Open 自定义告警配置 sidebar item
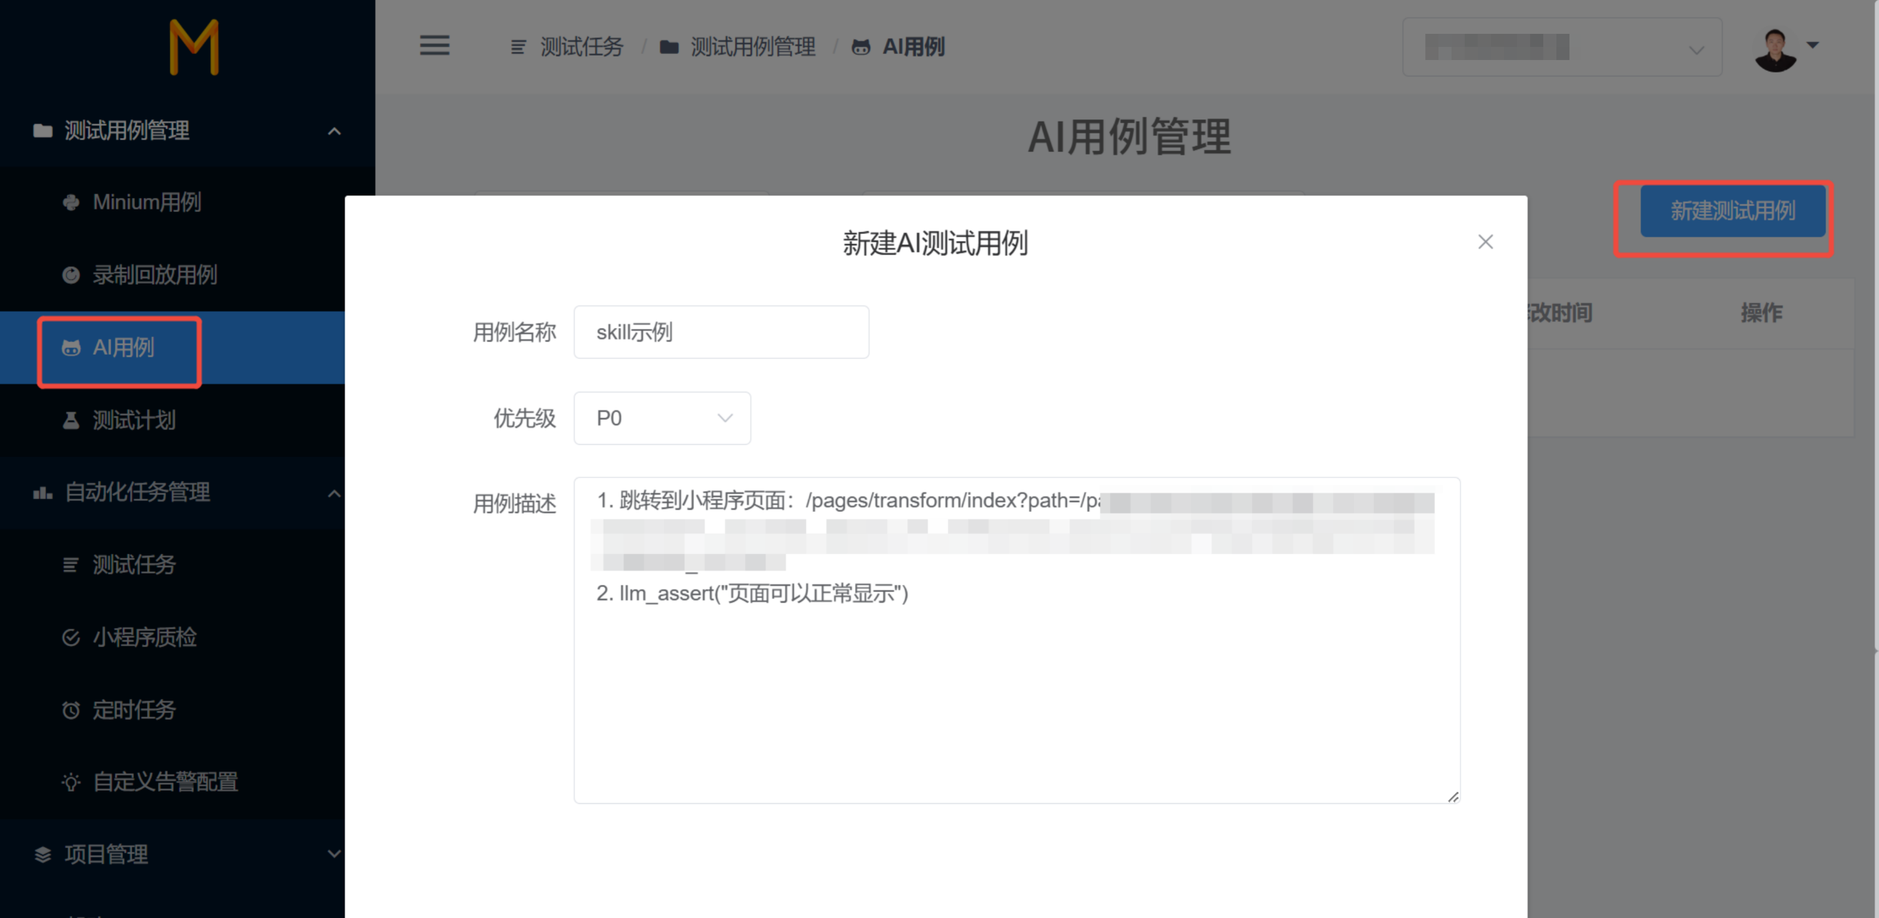This screenshot has width=1879, height=918. pyautogui.click(x=165, y=782)
